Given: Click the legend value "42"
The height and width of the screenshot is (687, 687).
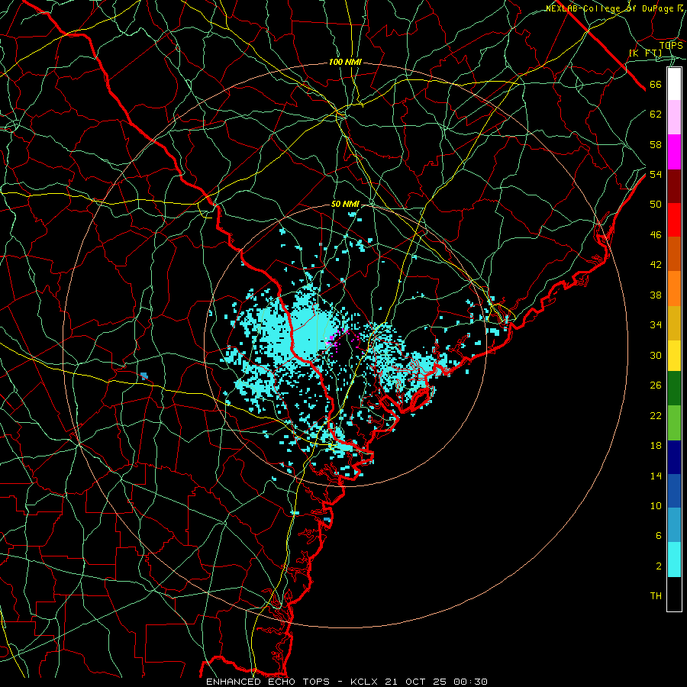Looking at the screenshot, I should coord(656,265).
